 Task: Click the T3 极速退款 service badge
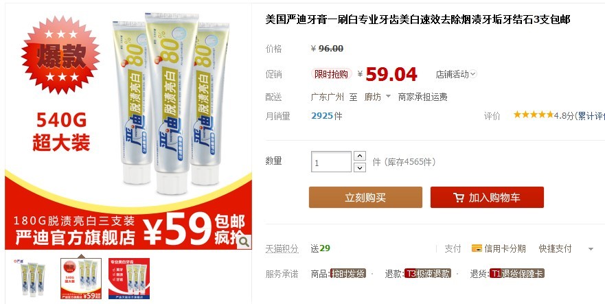(x=428, y=274)
